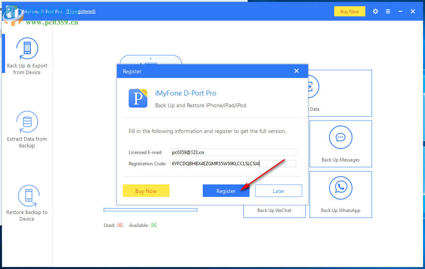This screenshot has width=425, height=269.
Task: Click the storage usage progress bar
Action: click(x=151, y=210)
